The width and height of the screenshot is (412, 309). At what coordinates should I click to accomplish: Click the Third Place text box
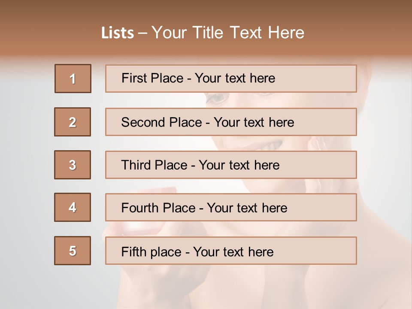pyautogui.click(x=231, y=165)
